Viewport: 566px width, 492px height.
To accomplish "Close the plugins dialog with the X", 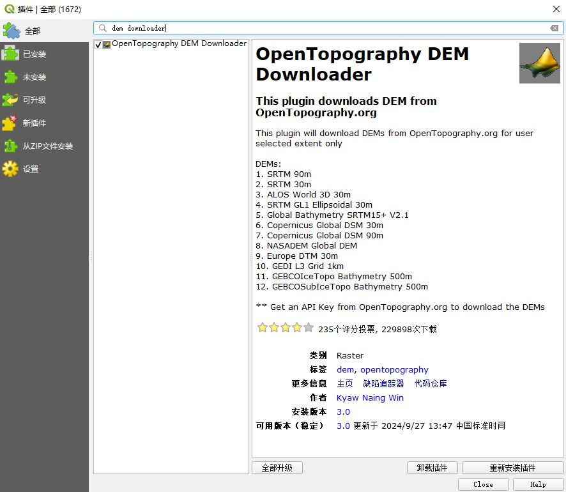I will pyautogui.click(x=556, y=9).
